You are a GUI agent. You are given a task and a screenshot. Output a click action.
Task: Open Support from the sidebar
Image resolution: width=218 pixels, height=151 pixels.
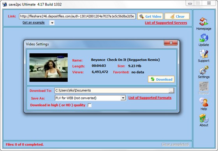click(x=204, y=54)
